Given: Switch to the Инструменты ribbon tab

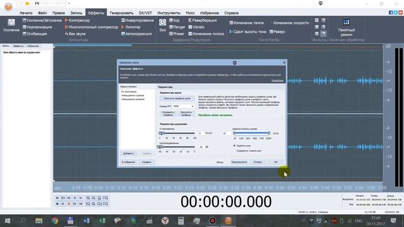Looking at the screenshot, I should click(169, 13).
